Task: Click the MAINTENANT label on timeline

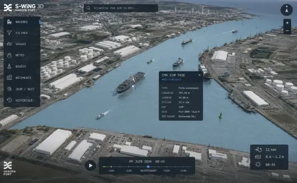Action: coord(148,171)
